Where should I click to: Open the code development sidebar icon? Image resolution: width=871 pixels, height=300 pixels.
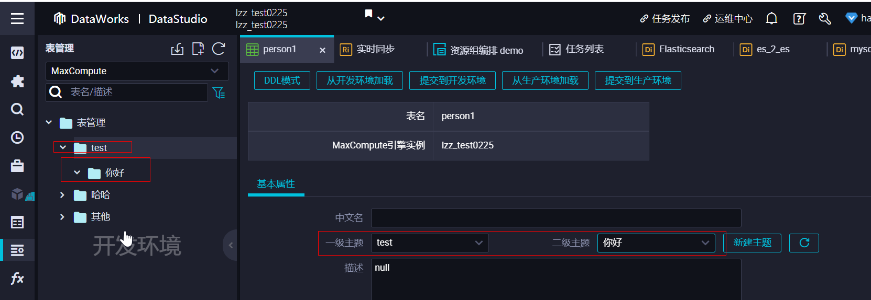pos(17,53)
